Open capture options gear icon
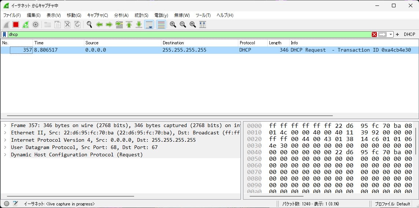The width and height of the screenshot is (419, 208). point(36,25)
